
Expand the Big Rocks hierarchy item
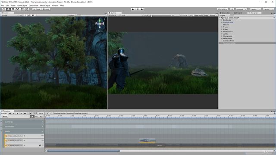tap(222, 20)
